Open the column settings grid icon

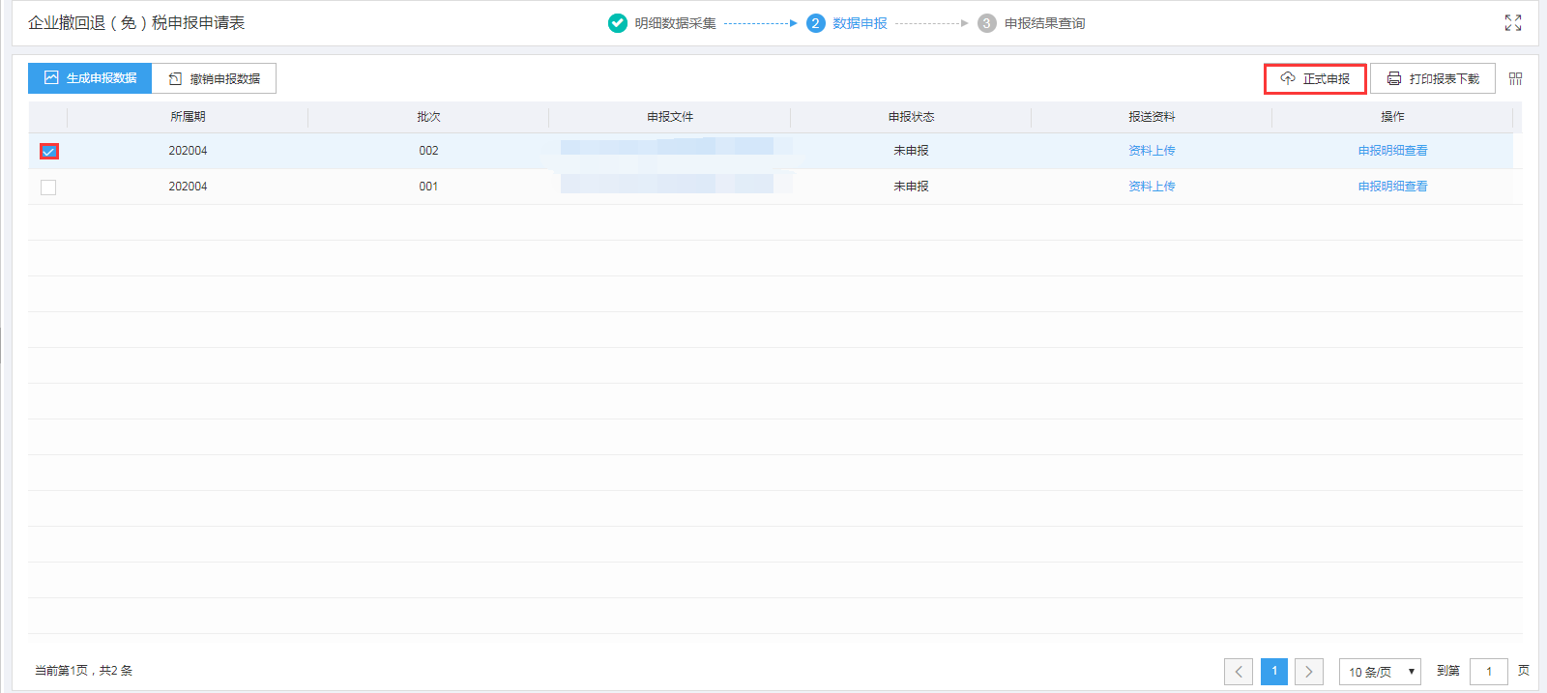point(1515,78)
